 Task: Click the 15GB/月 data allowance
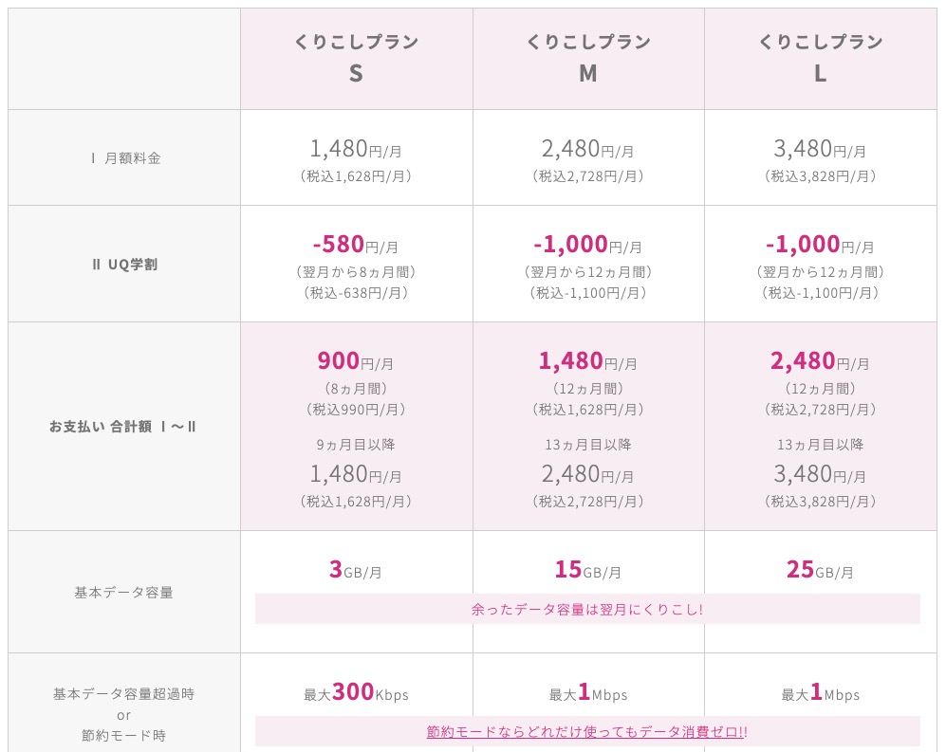tap(588, 570)
